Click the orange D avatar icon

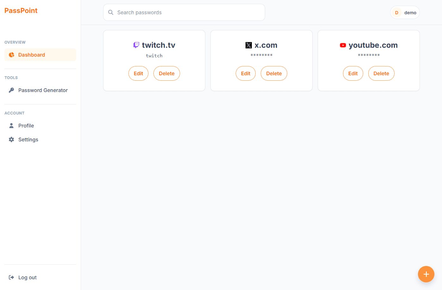coord(396,13)
